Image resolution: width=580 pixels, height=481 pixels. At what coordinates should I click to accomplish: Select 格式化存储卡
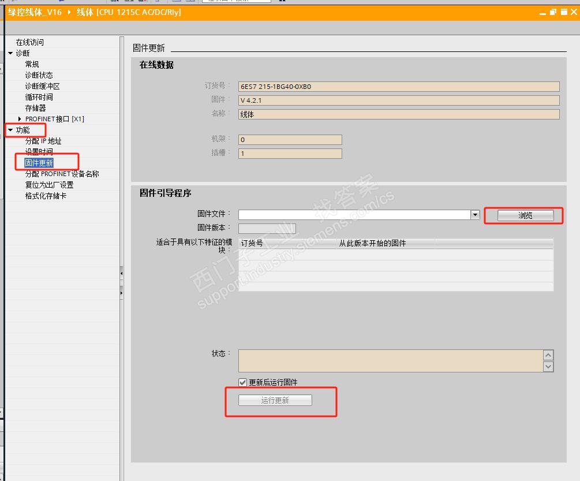point(46,196)
